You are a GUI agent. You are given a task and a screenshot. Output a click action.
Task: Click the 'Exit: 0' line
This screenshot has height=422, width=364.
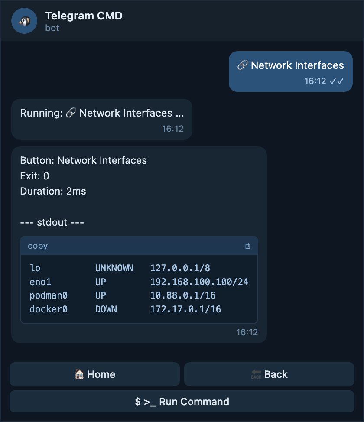pos(35,176)
